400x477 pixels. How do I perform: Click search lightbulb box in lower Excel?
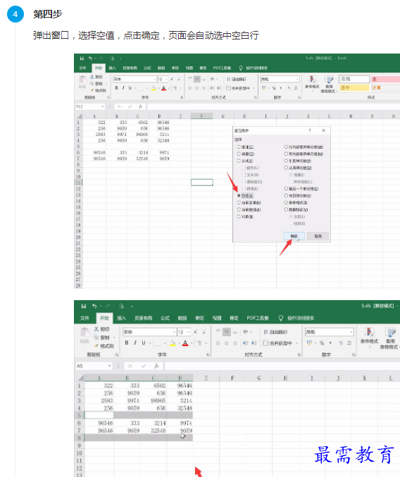pyautogui.click(x=297, y=318)
